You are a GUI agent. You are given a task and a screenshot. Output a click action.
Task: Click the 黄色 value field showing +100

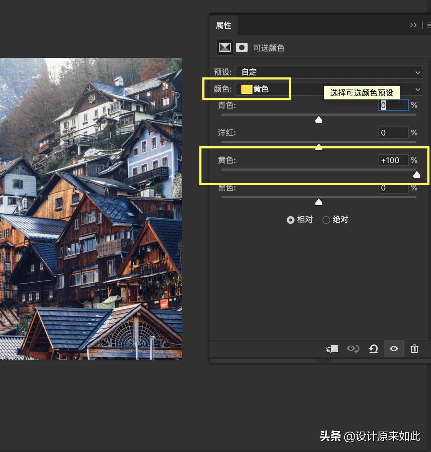[x=393, y=160]
